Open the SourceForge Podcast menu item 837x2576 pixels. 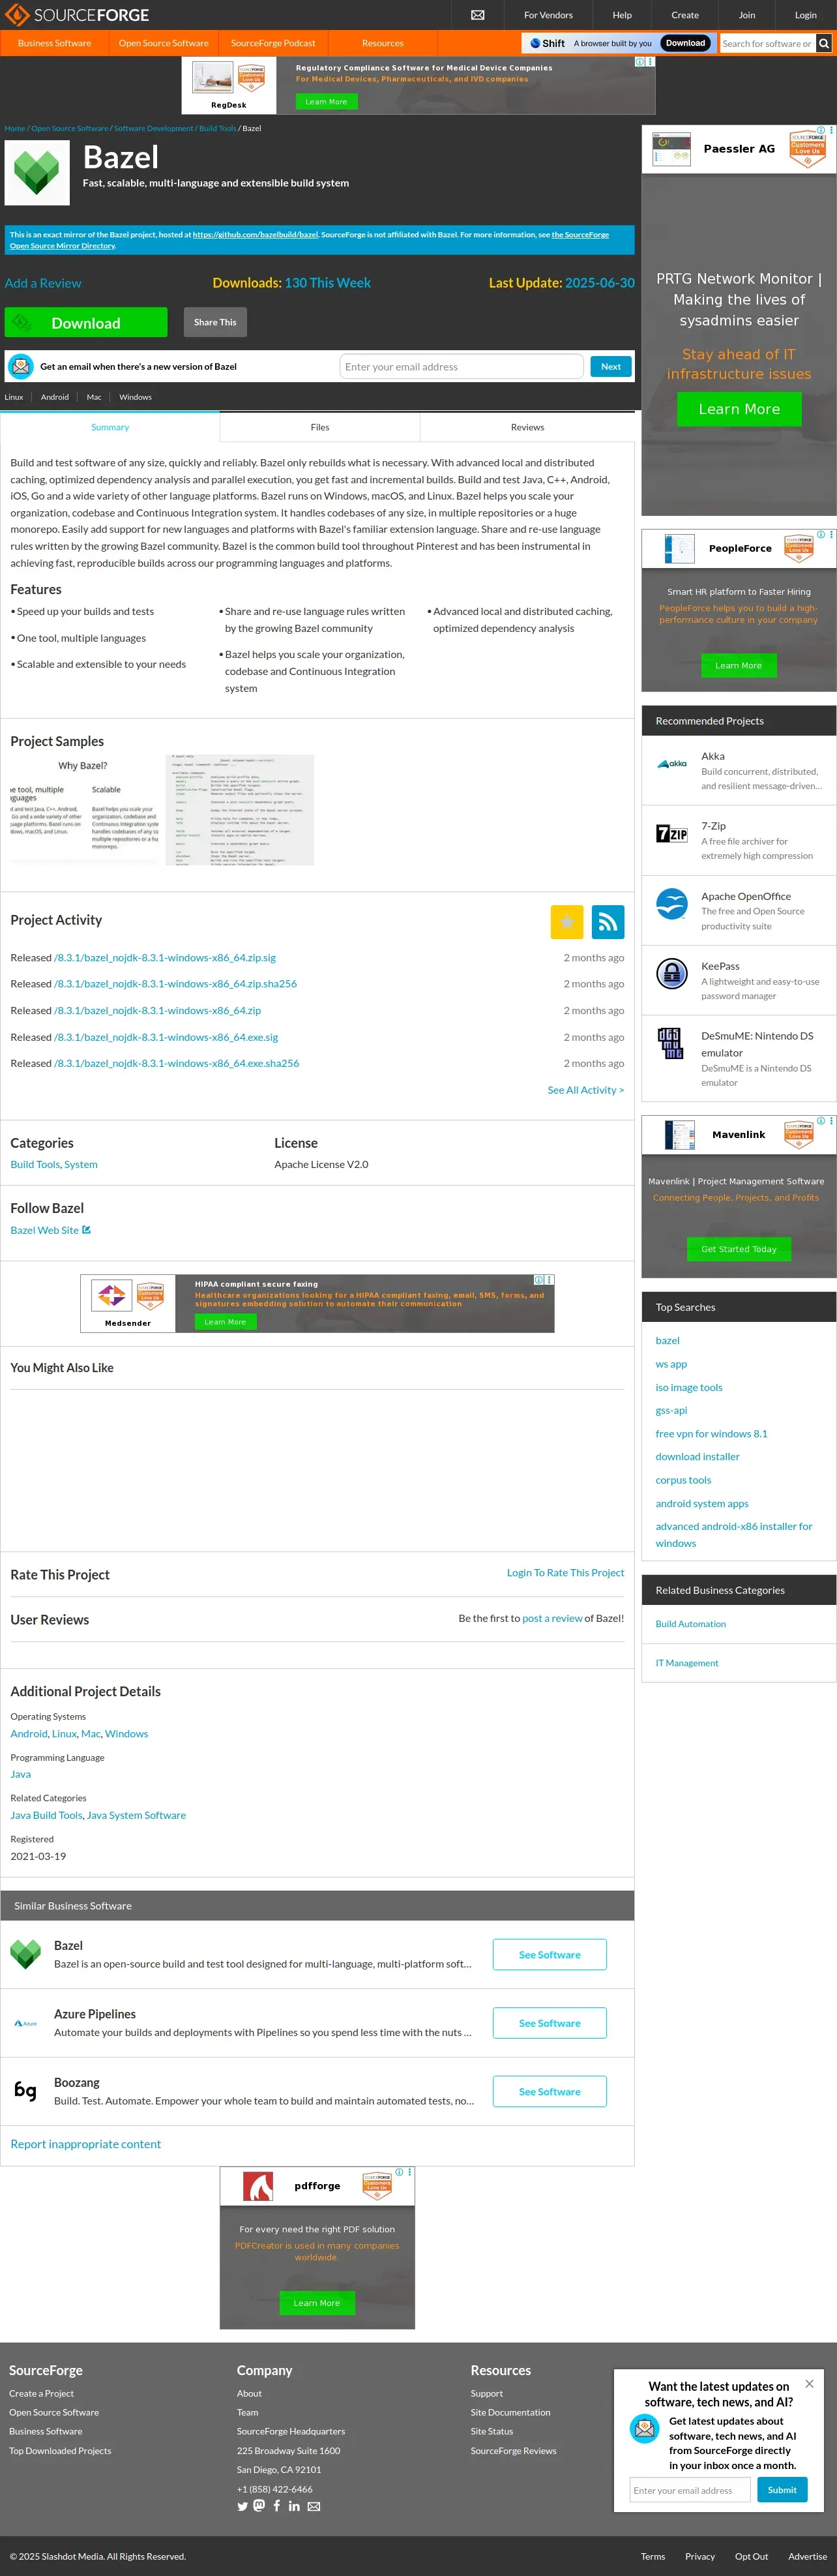[x=273, y=43]
